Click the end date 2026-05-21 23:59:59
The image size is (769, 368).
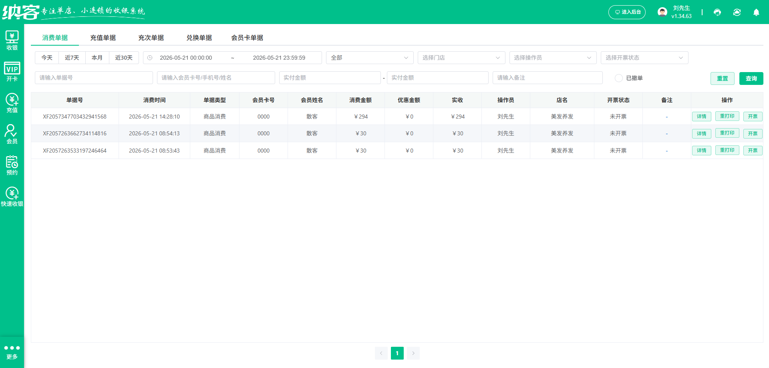tap(279, 58)
